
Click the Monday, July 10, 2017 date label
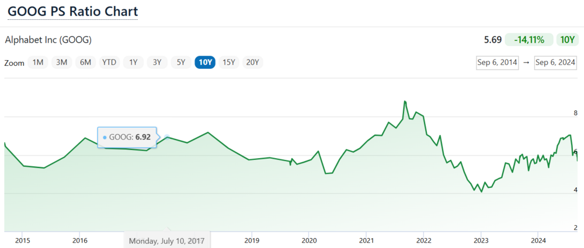pos(167,240)
